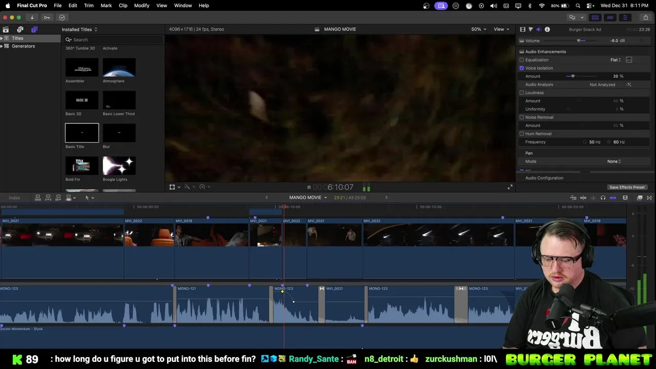Open the viewer transform tool dropdown
The image size is (656, 369).
click(x=174, y=187)
